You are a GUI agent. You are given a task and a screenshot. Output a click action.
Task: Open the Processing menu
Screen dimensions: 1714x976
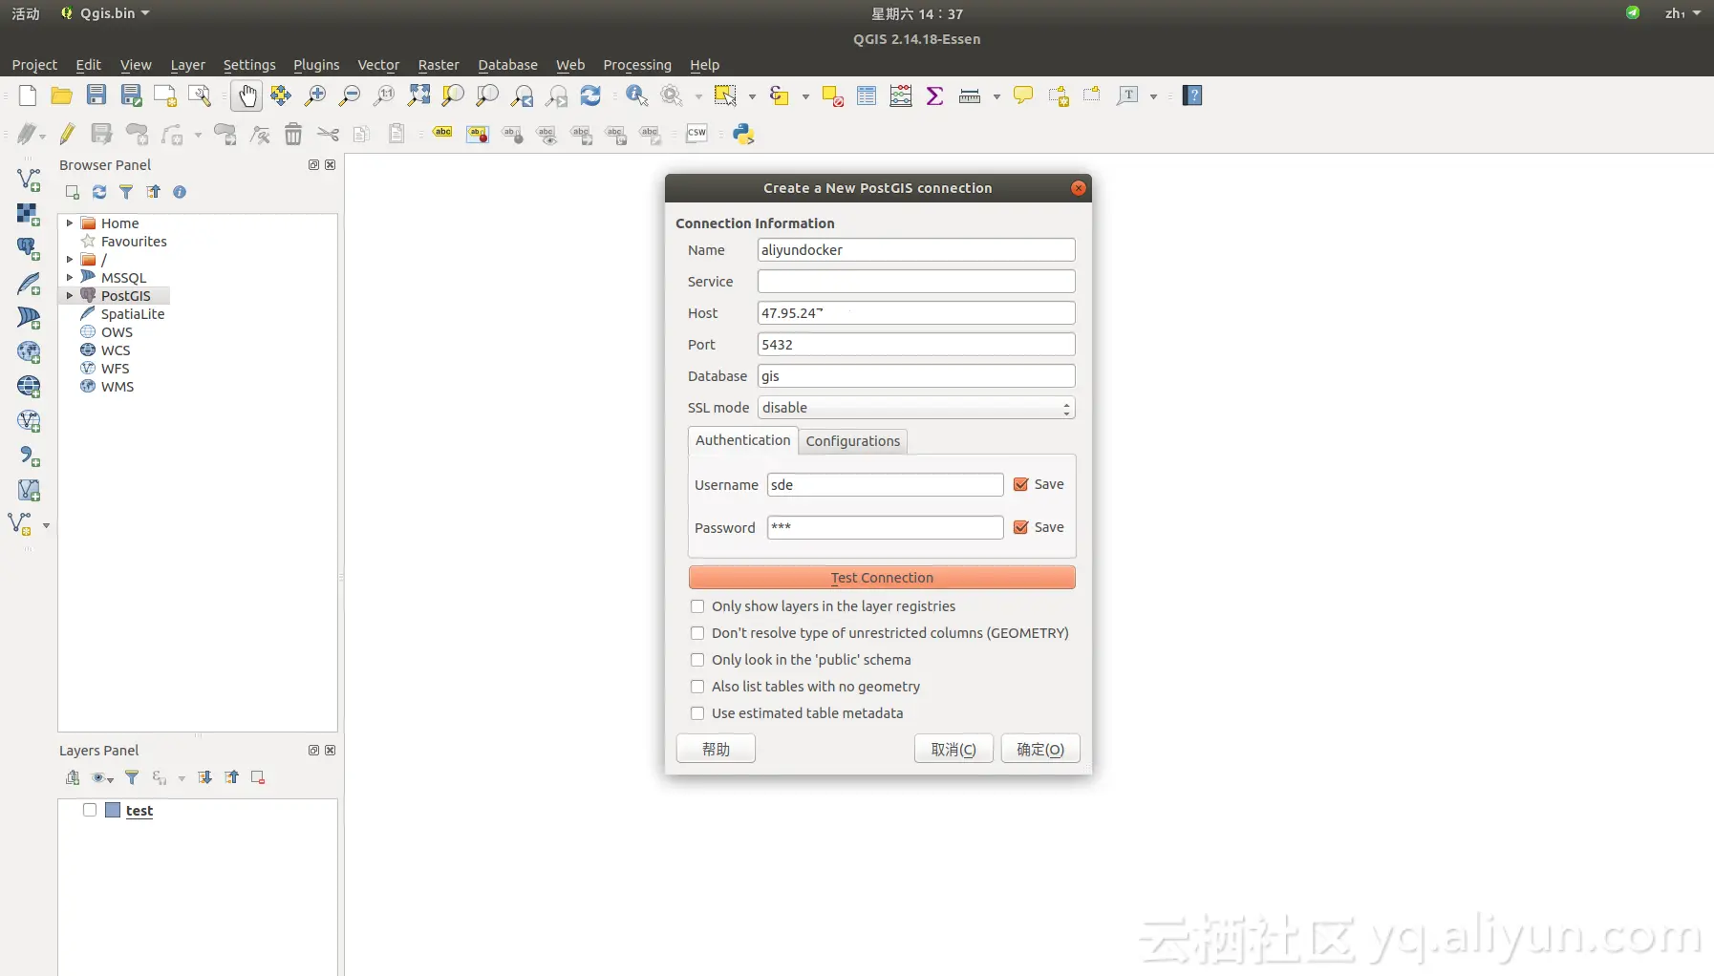point(636,65)
